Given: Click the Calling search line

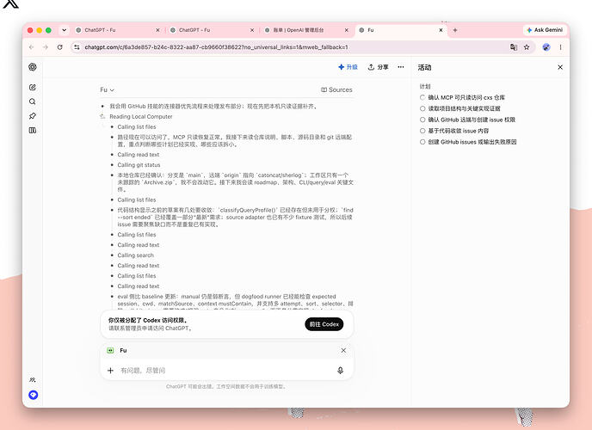Looking at the screenshot, I should point(136,255).
